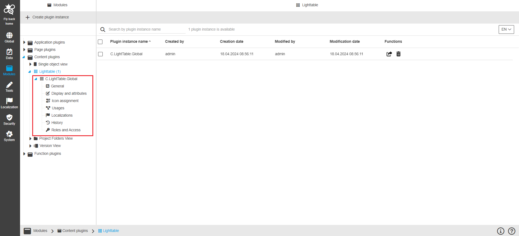Expand the Page plugins tree node
Viewport: 519px width, 236px height.
click(x=24, y=50)
